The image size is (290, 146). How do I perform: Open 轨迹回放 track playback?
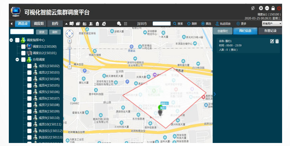223,24
